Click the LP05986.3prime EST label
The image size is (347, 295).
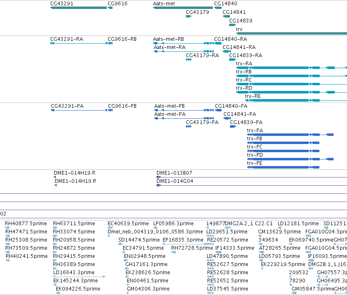click(173, 224)
